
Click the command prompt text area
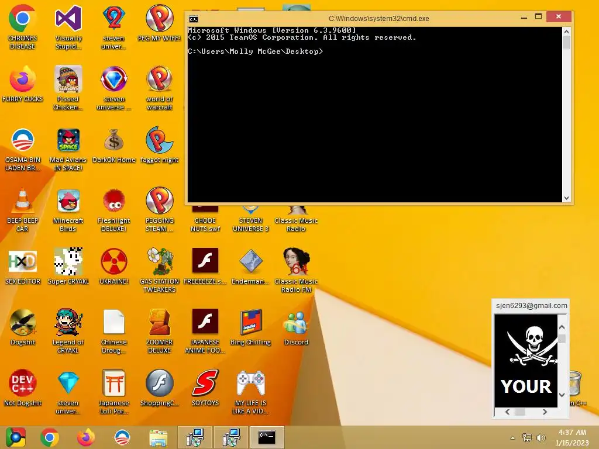[x=375, y=114]
